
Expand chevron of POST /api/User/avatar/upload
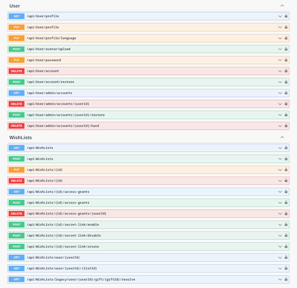(x=280, y=49)
